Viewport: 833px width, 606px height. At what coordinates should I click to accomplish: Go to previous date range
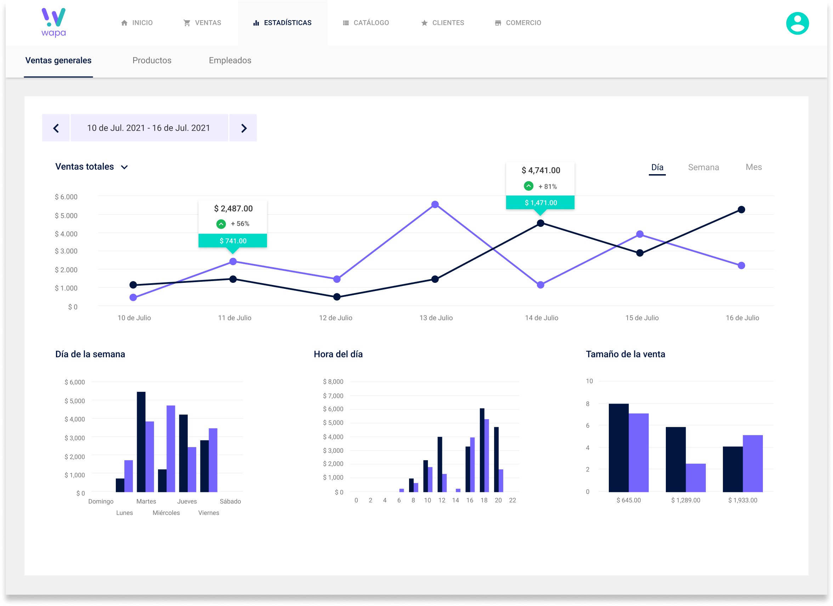[56, 128]
